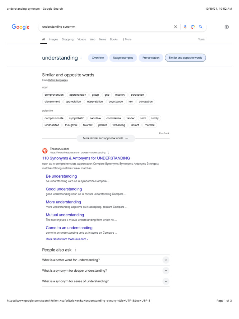The height and width of the screenshot is (319, 239).
Task: Click the 'comprehension' synonym chip
Action: click(54, 95)
